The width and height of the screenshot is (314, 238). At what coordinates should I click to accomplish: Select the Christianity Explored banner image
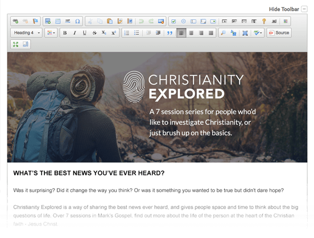pyautogui.click(x=157, y=107)
